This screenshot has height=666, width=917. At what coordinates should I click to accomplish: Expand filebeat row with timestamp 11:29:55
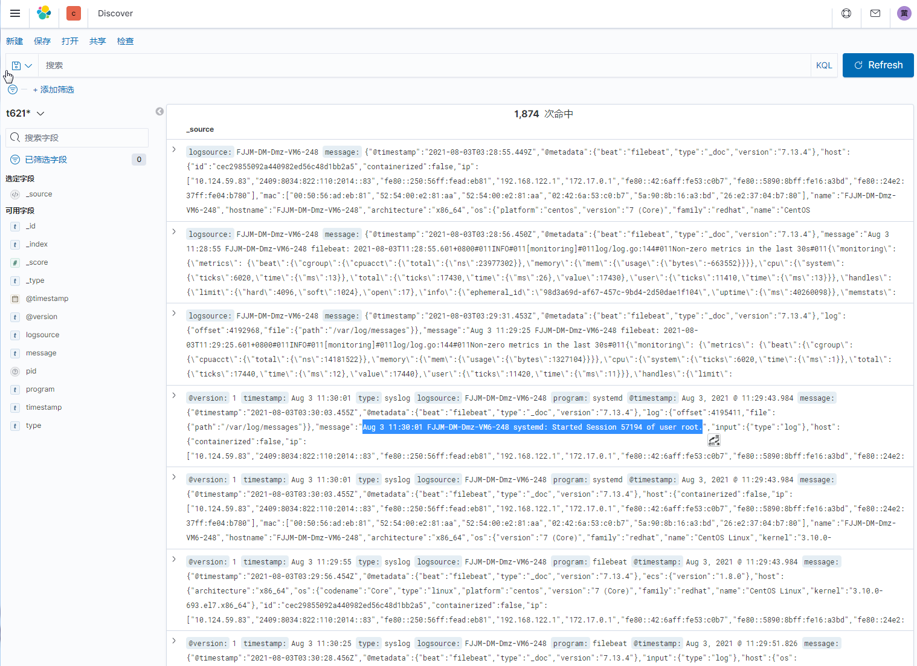(174, 560)
